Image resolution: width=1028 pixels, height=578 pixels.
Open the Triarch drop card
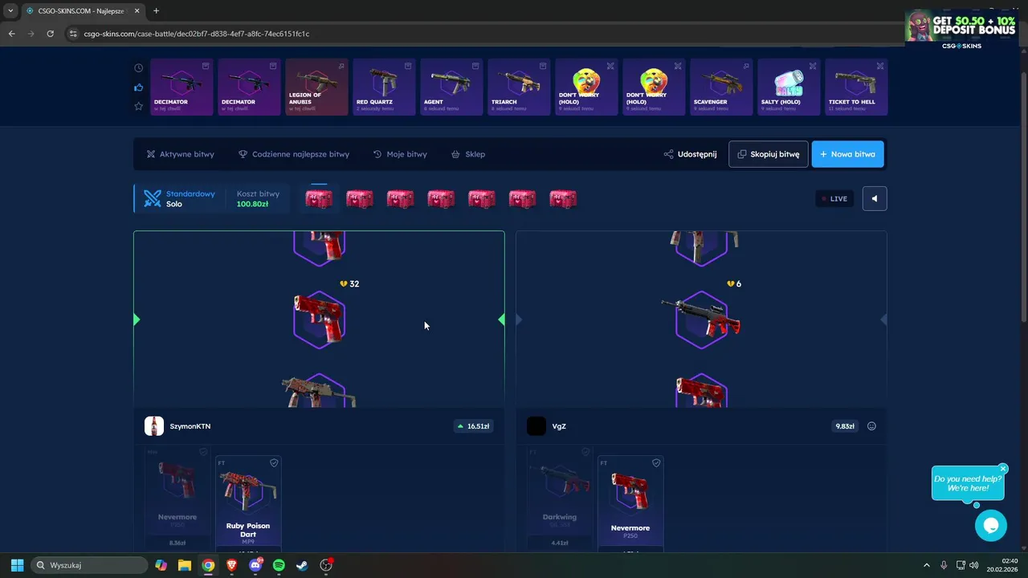[519, 87]
